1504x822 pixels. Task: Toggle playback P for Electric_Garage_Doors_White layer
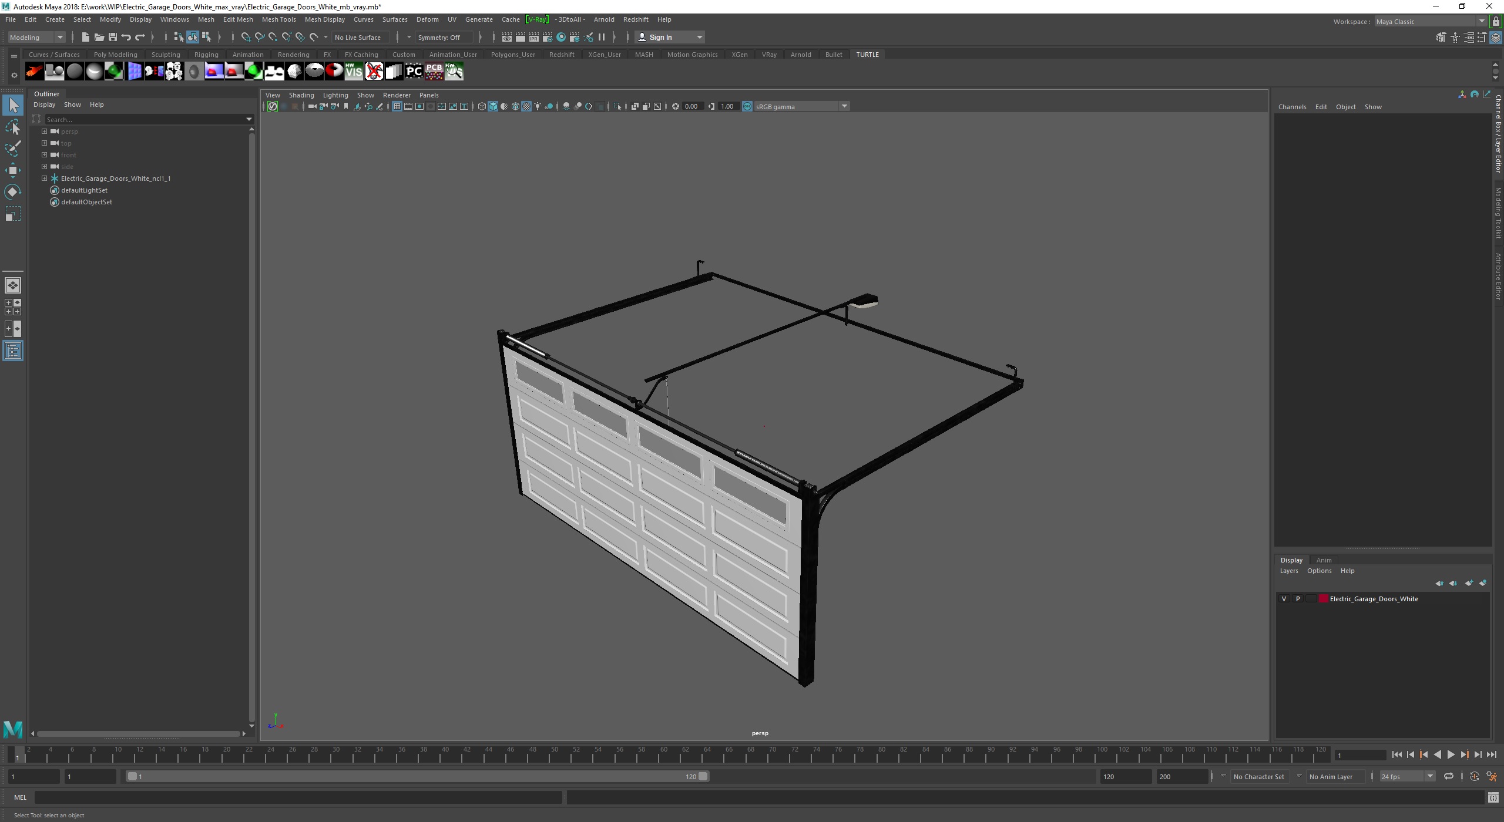pyautogui.click(x=1298, y=599)
